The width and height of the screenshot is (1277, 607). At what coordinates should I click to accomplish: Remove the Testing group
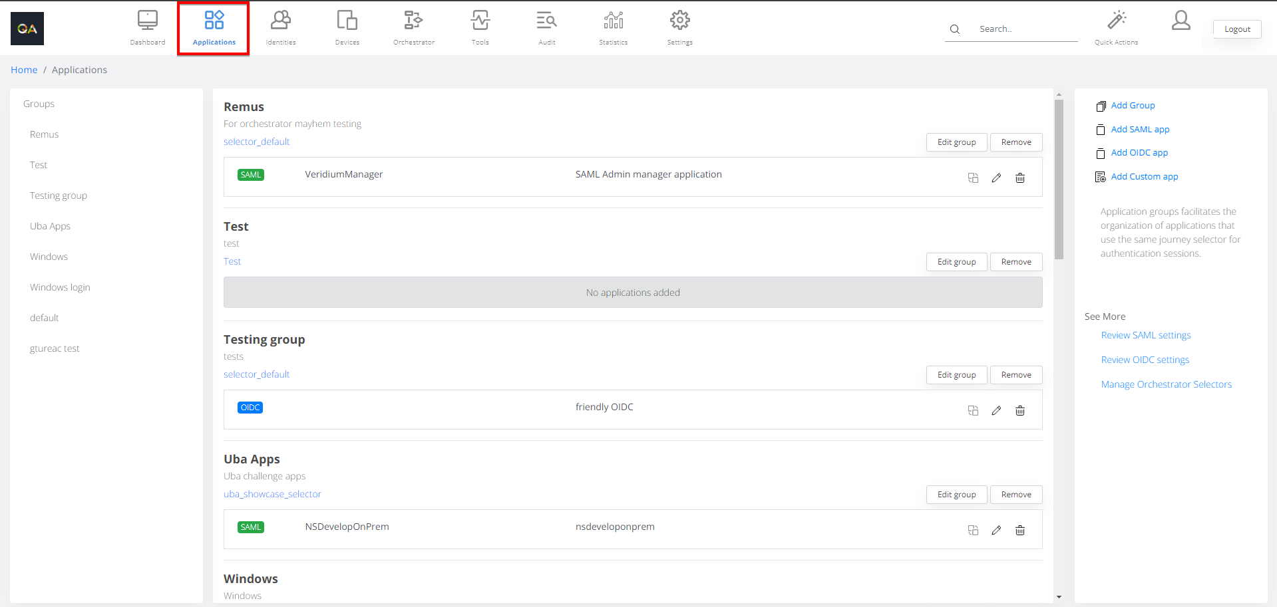point(1015,375)
